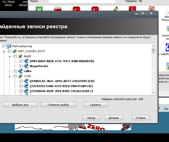Click the CLSID registry folder icon

20,76
